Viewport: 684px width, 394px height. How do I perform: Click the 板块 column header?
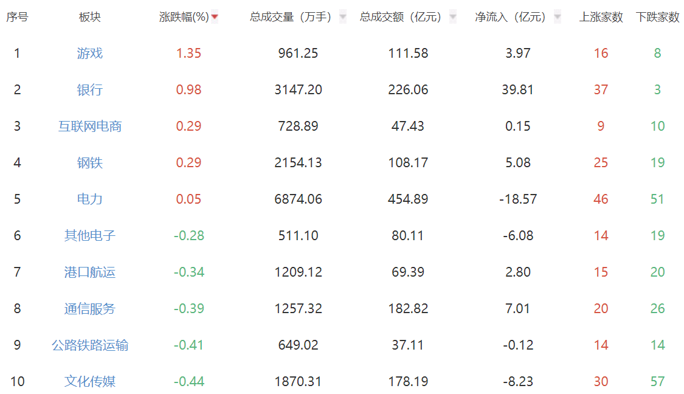[x=90, y=17]
